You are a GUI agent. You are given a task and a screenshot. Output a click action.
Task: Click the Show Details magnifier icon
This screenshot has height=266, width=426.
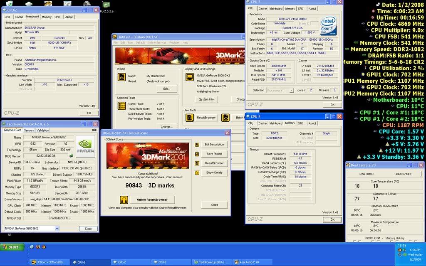coord(197,172)
